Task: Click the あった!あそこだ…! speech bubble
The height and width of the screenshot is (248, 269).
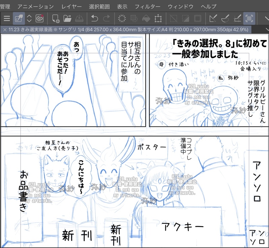Action: [x=63, y=68]
